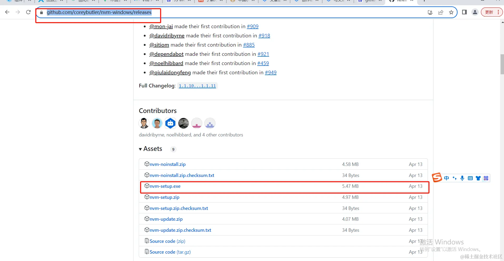Open the dependabot blue robot avatar

170,123
